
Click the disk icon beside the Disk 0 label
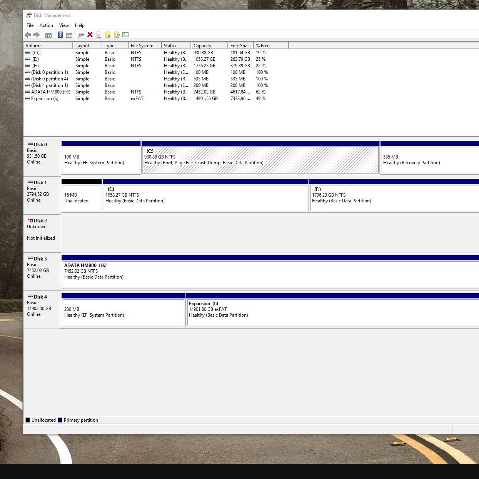[30, 144]
